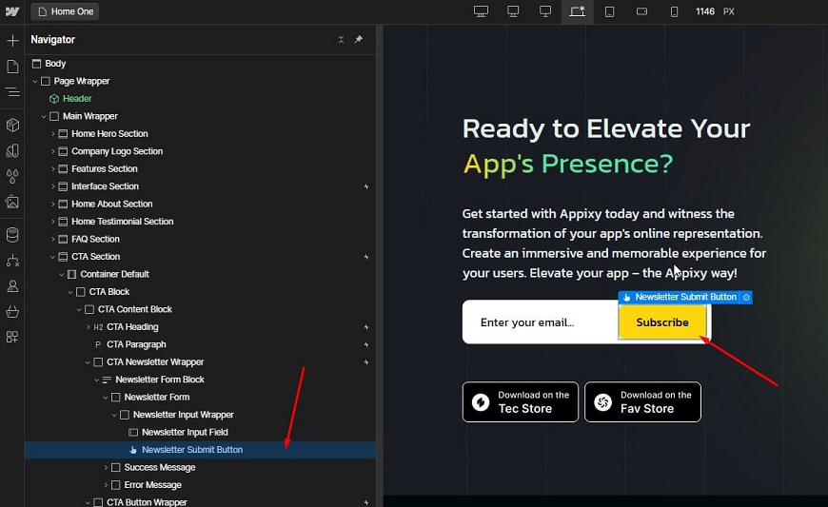828x507 pixels.
Task: Click the yellow Subscribe button
Action: [662, 322]
